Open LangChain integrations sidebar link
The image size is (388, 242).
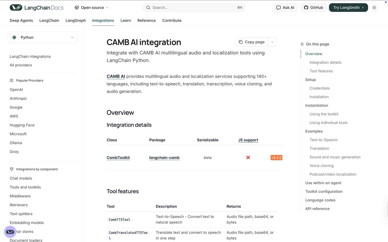[x=30, y=56]
